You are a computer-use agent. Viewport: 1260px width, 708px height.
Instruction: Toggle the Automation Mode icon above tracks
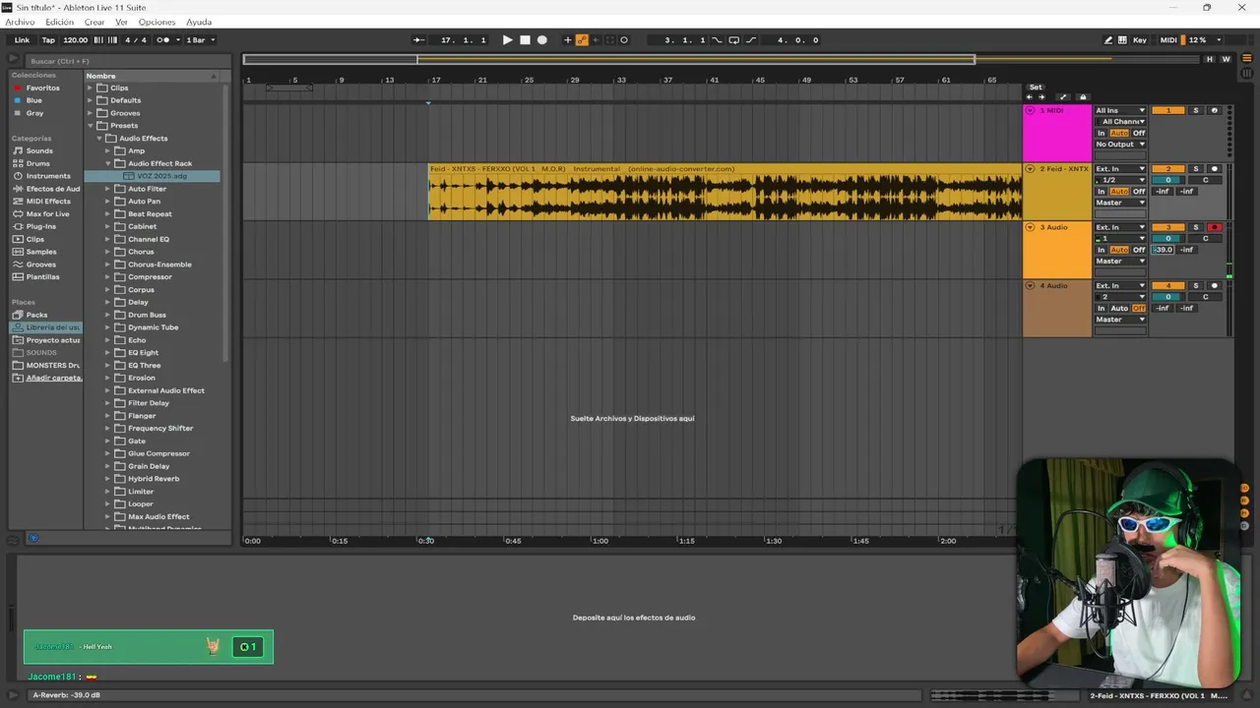pos(1062,96)
